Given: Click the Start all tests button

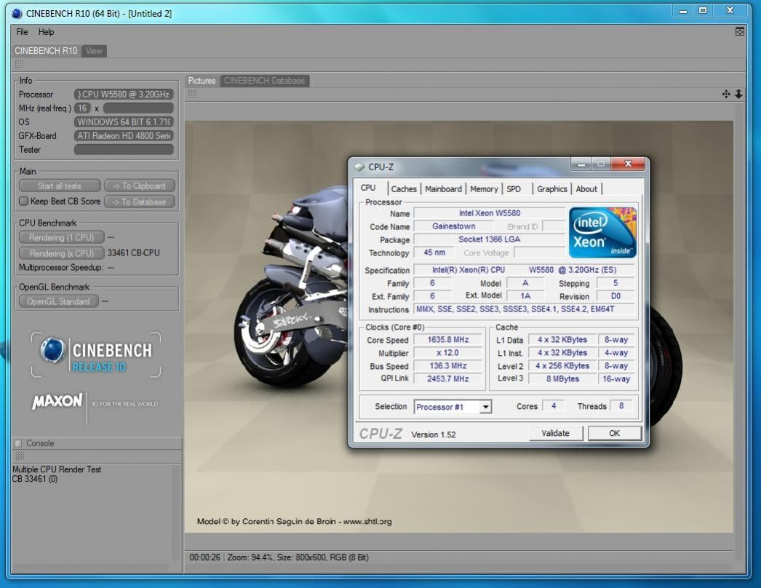Looking at the screenshot, I should 59,186.
